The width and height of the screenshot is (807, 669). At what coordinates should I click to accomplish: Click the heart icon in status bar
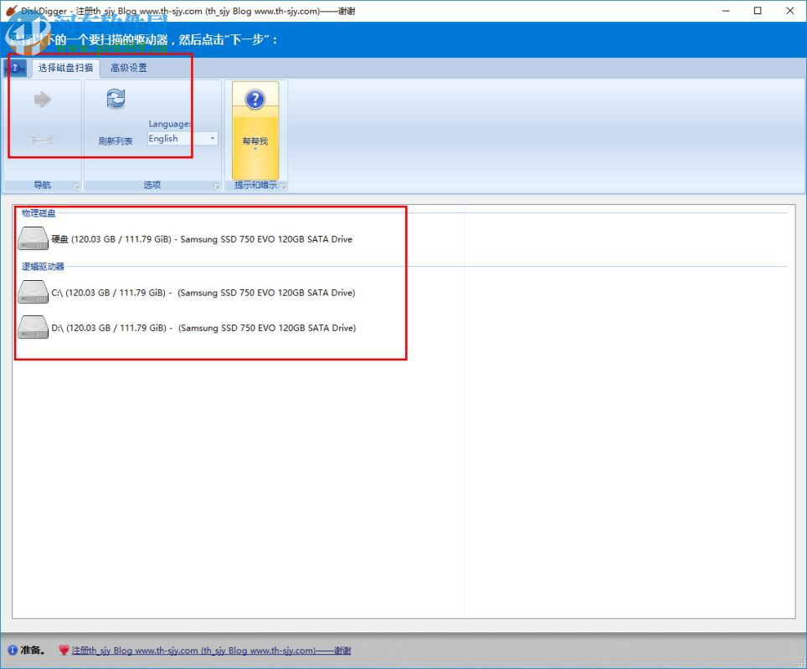coord(64,650)
